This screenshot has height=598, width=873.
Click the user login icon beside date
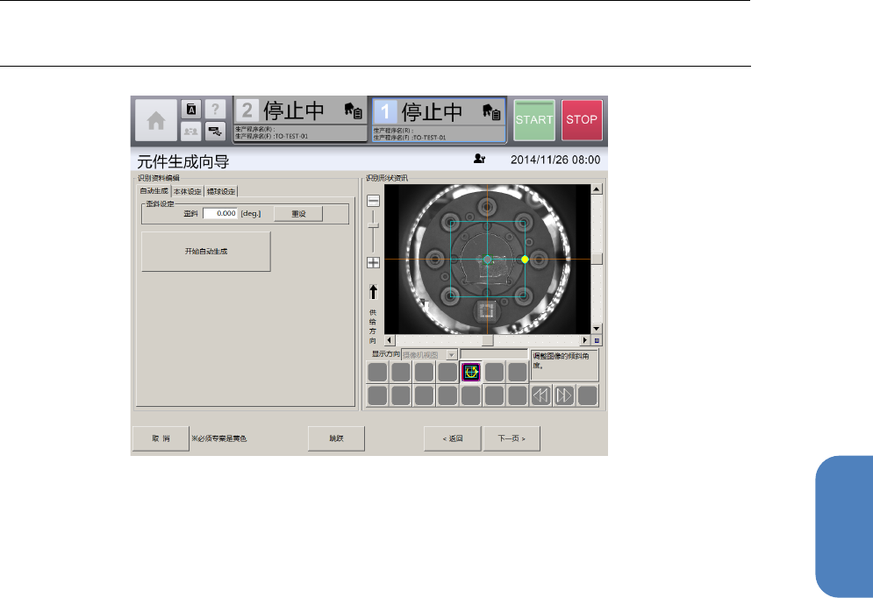[x=479, y=160]
